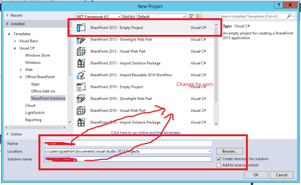Click the Solution name input field
This screenshot has height=185, width=301.
(128, 159)
